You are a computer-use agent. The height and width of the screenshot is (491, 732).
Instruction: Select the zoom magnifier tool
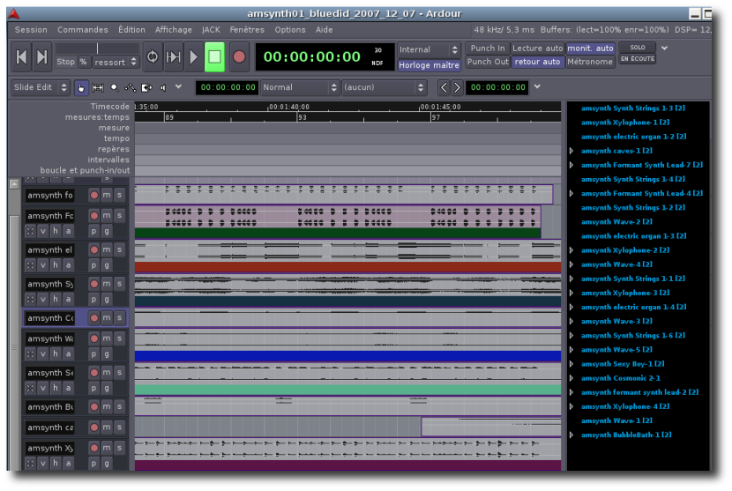tap(114, 87)
